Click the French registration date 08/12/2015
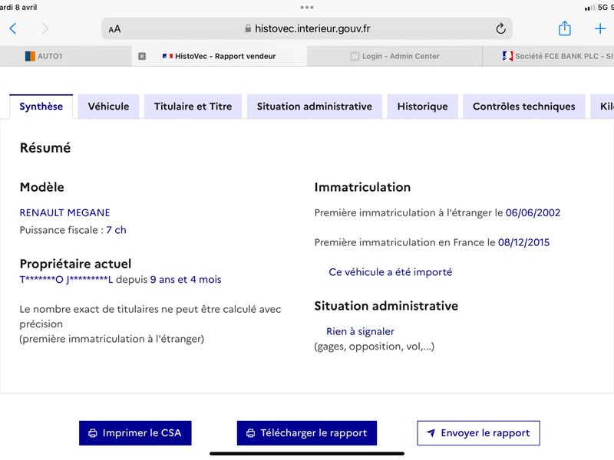 pyautogui.click(x=524, y=242)
